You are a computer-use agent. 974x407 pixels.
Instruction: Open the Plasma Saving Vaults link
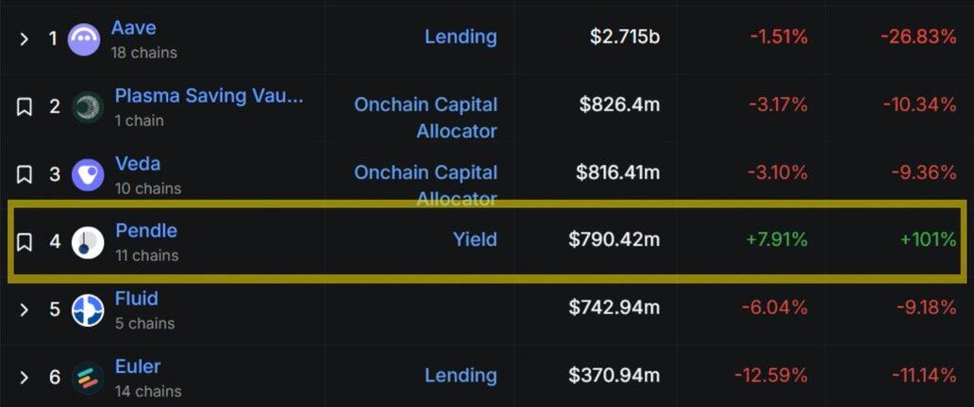(x=209, y=95)
